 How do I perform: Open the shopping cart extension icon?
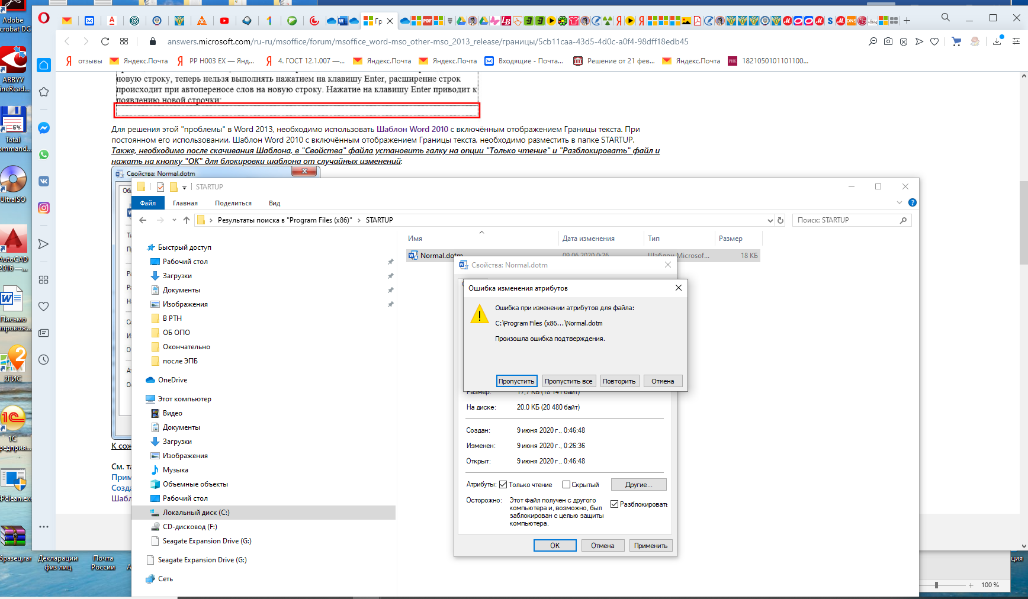pos(956,41)
